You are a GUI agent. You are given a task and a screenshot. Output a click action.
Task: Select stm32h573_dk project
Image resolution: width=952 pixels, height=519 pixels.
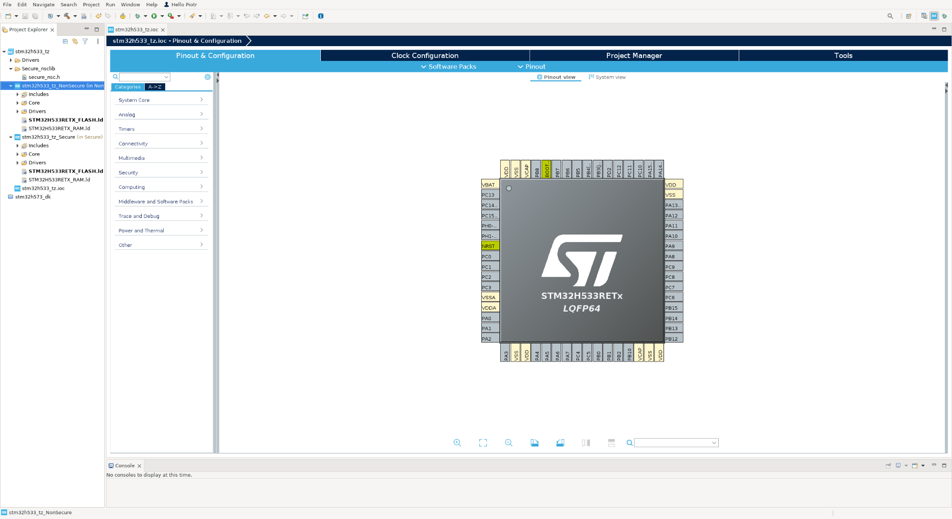click(32, 197)
